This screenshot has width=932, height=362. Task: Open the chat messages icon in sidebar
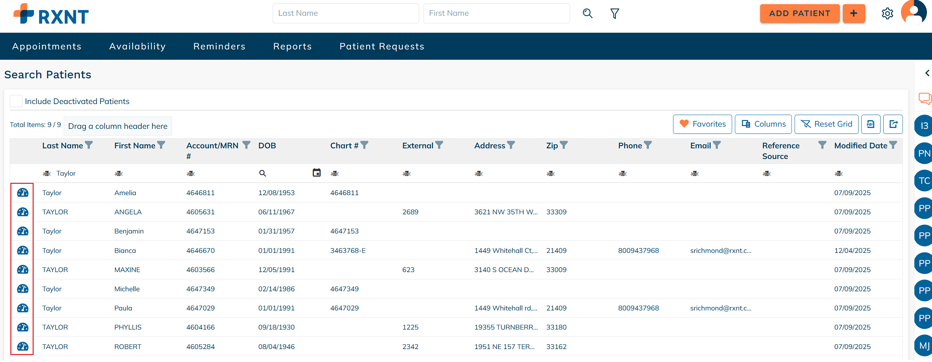[925, 98]
